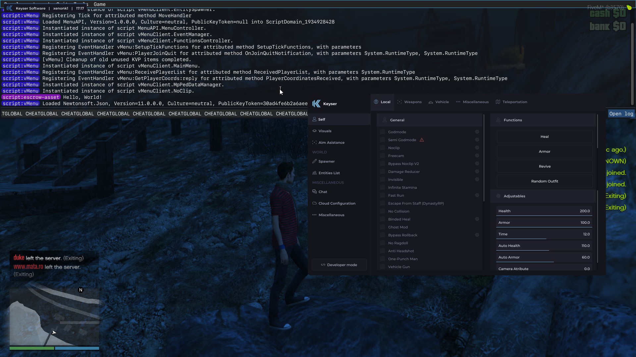Screen dimensions: 636x357
Task: Select Self in the sidebar
Action: click(x=339, y=119)
